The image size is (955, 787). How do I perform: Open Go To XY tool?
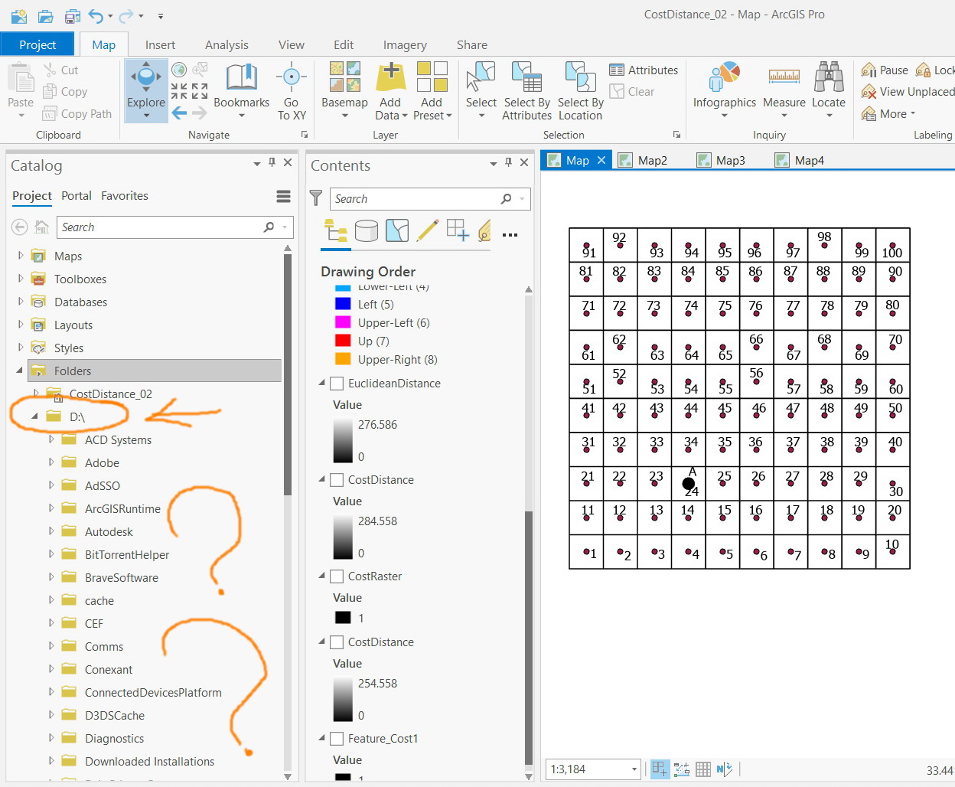[x=292, y=90]
